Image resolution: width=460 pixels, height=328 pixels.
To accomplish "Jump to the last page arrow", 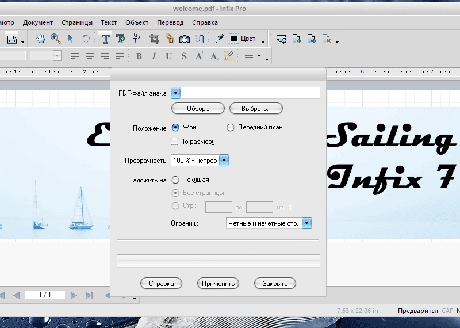I will coord(89,295).
